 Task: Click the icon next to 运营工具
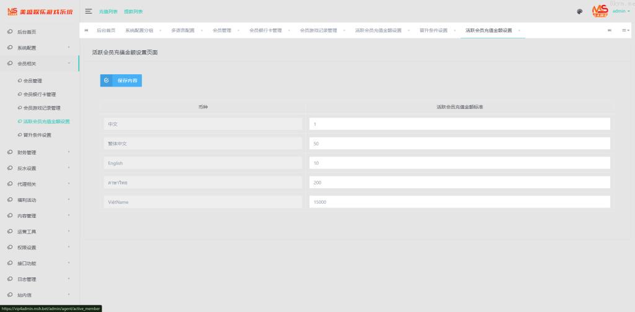tap(10, 232)
